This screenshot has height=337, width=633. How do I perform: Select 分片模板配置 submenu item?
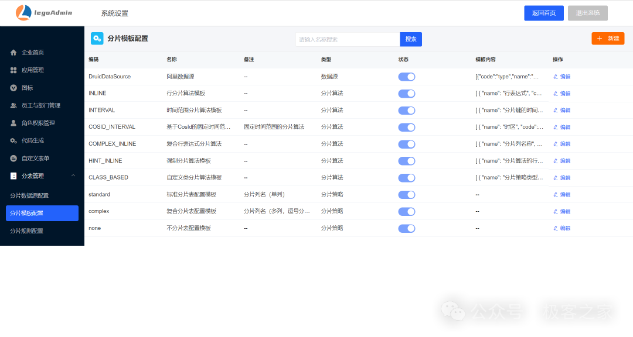click(42, 213)
